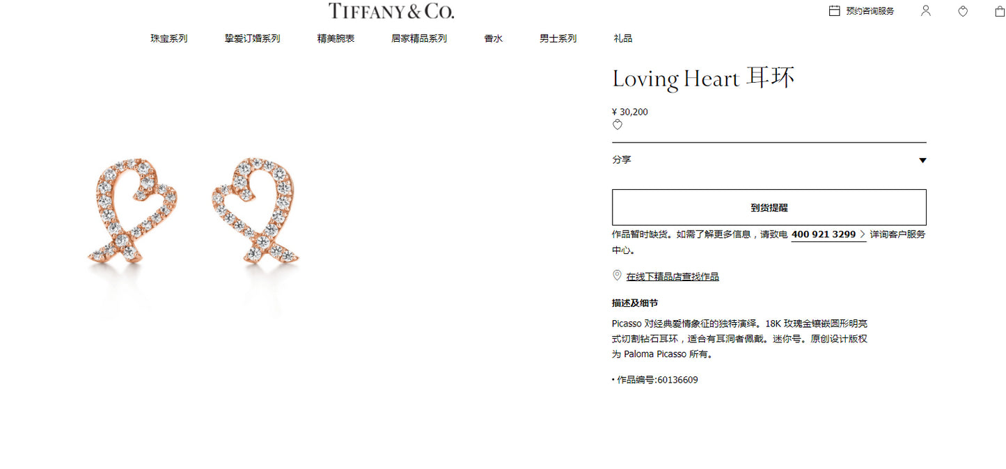The width and height of the screenshot is (1006, 469).
Task: Open the shopping bag icon
Action: (x=1000, y=11)
